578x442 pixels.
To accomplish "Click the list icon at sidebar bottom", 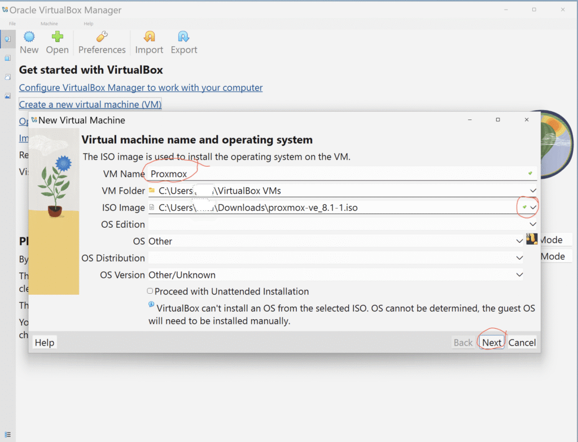I will point(7,434).
